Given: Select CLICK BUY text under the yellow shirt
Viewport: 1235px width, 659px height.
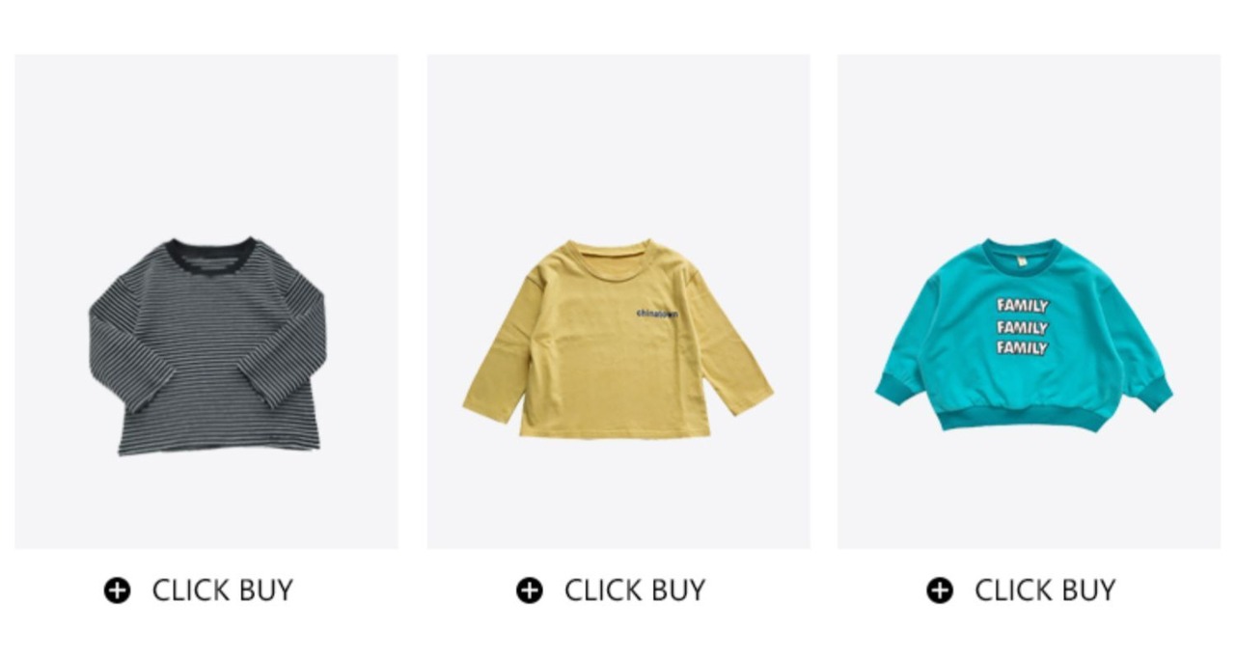Looking at the screenshot, I should 635,590.
